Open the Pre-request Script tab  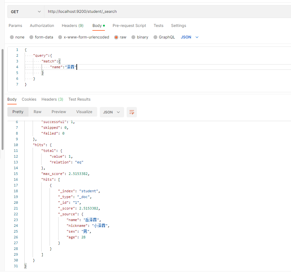[x=130, y=26]
